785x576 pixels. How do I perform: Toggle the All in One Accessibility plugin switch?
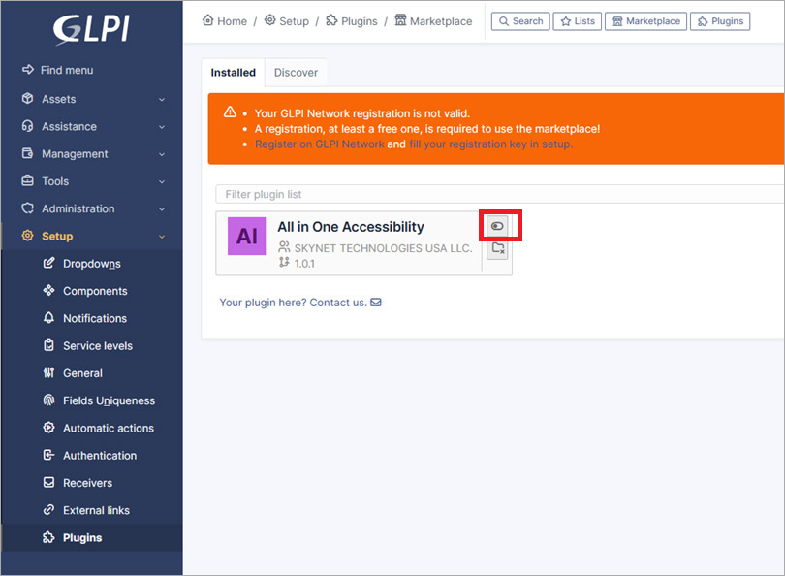point(497,226)
